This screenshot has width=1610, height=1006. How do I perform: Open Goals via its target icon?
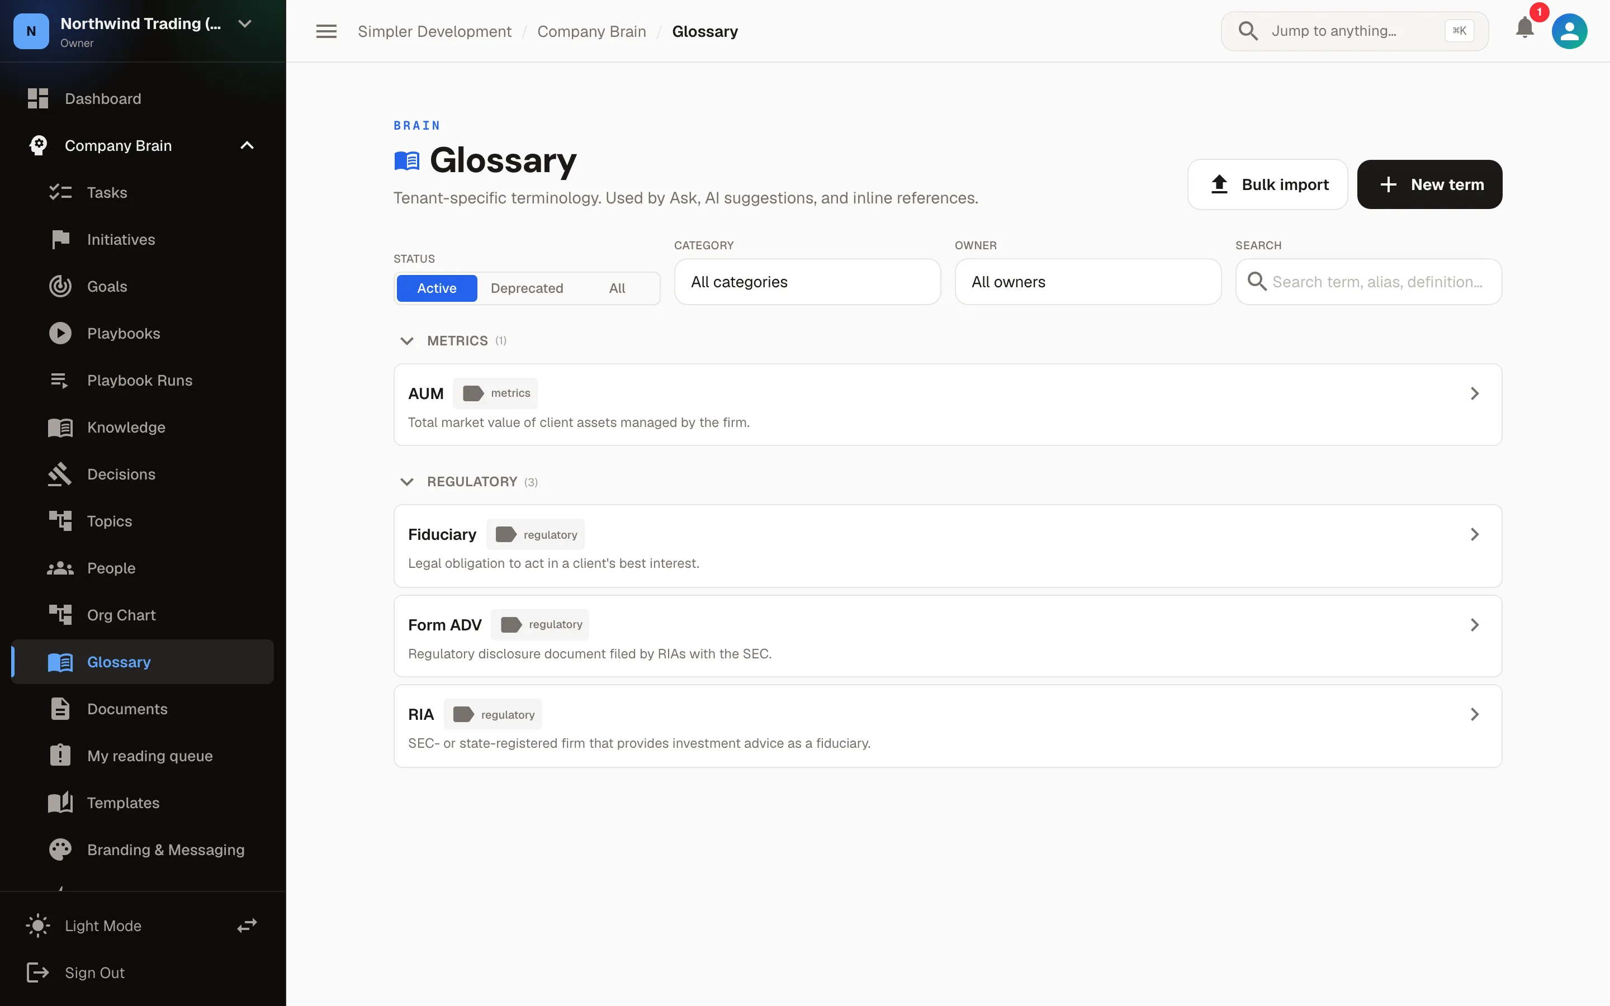pos(60,286)
